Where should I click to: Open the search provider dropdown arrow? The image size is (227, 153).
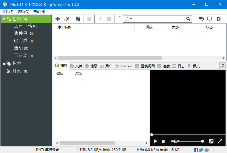pyautogui.click(x=131, y=19)
